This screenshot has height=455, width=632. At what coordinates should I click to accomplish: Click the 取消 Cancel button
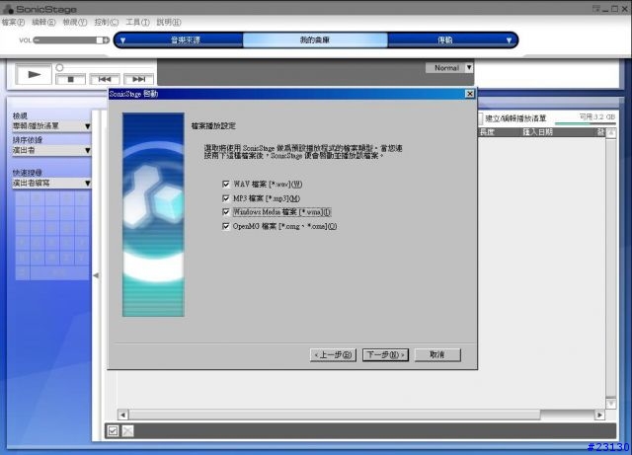click(437, 355)
